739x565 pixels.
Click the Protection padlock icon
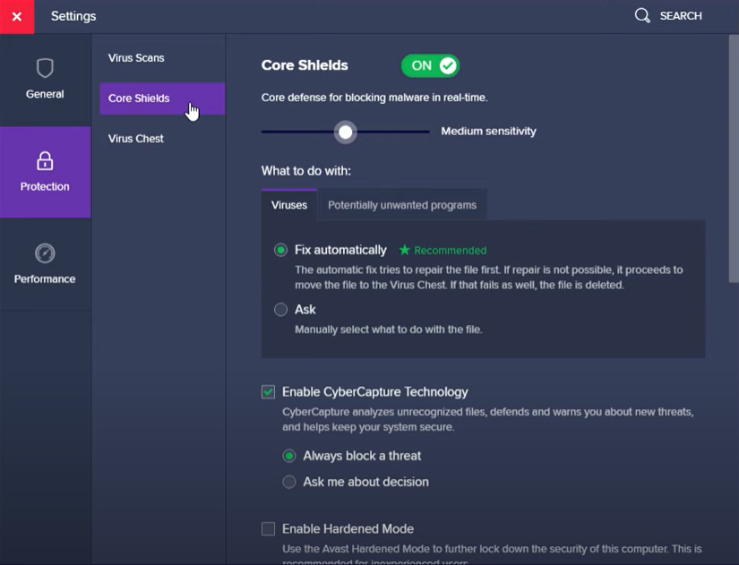(45, 160)
